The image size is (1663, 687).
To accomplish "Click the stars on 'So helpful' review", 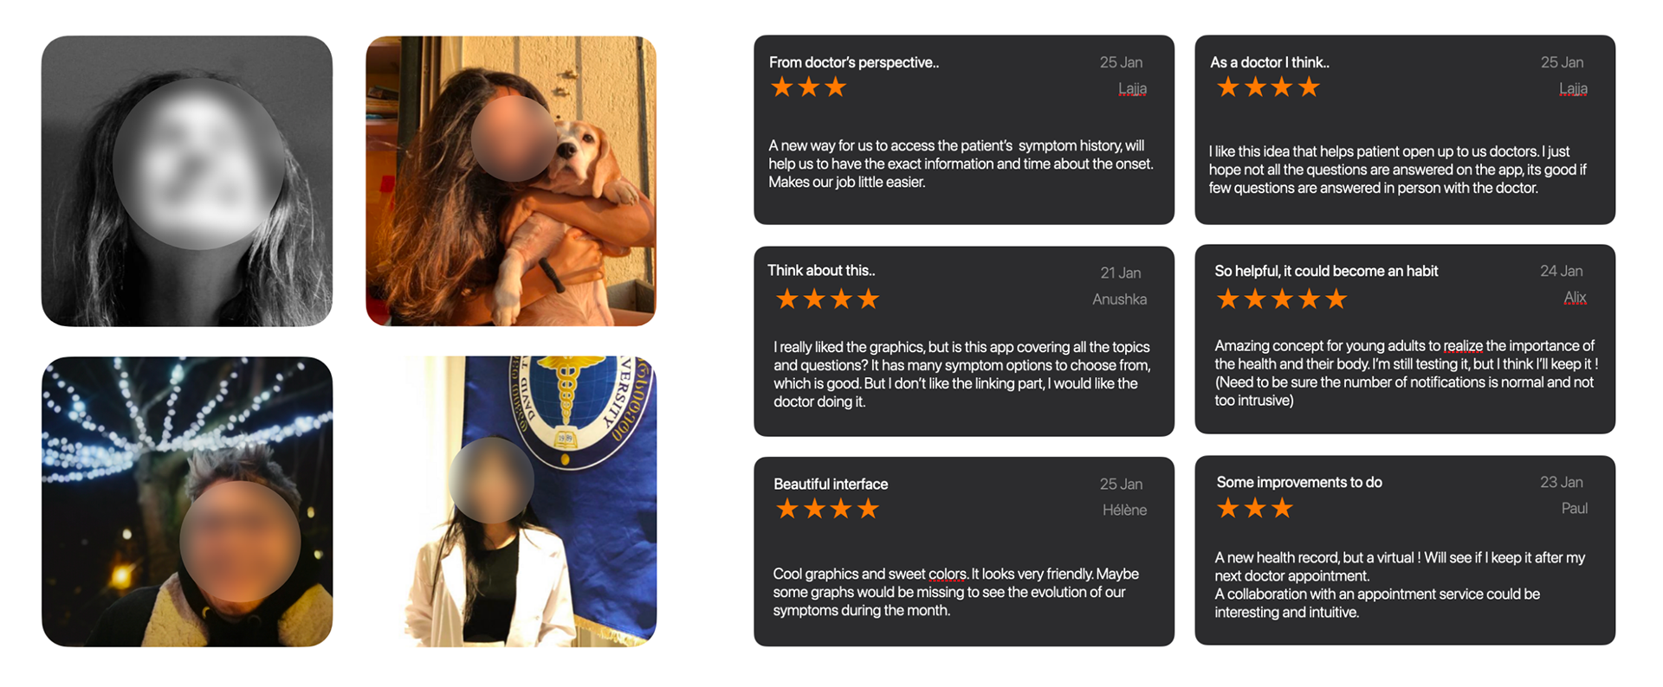I will pos(1282,299).
